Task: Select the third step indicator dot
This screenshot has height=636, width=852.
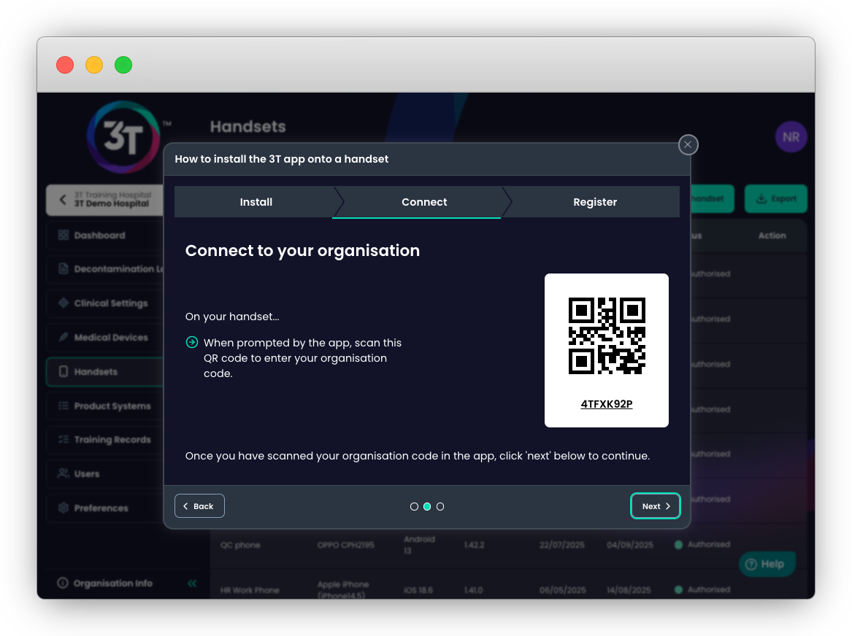Action: coord(440,506)
